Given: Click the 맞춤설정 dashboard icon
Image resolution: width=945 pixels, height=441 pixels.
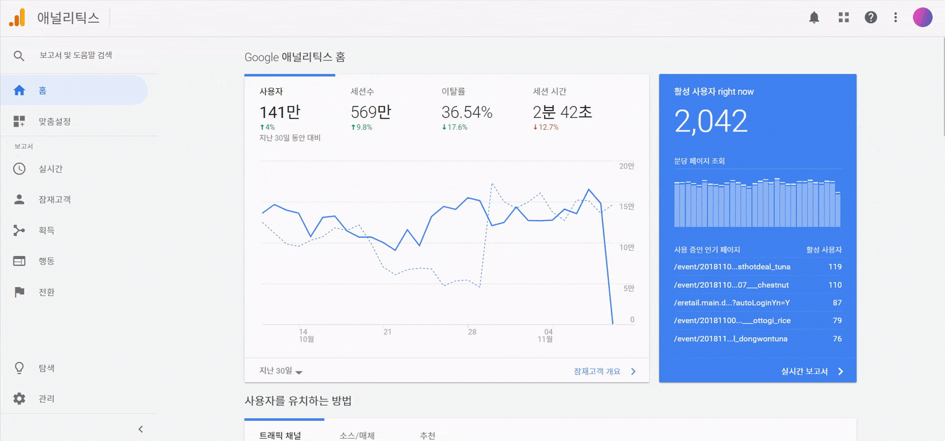Looking at the screenshot, I should pos(19,121).
